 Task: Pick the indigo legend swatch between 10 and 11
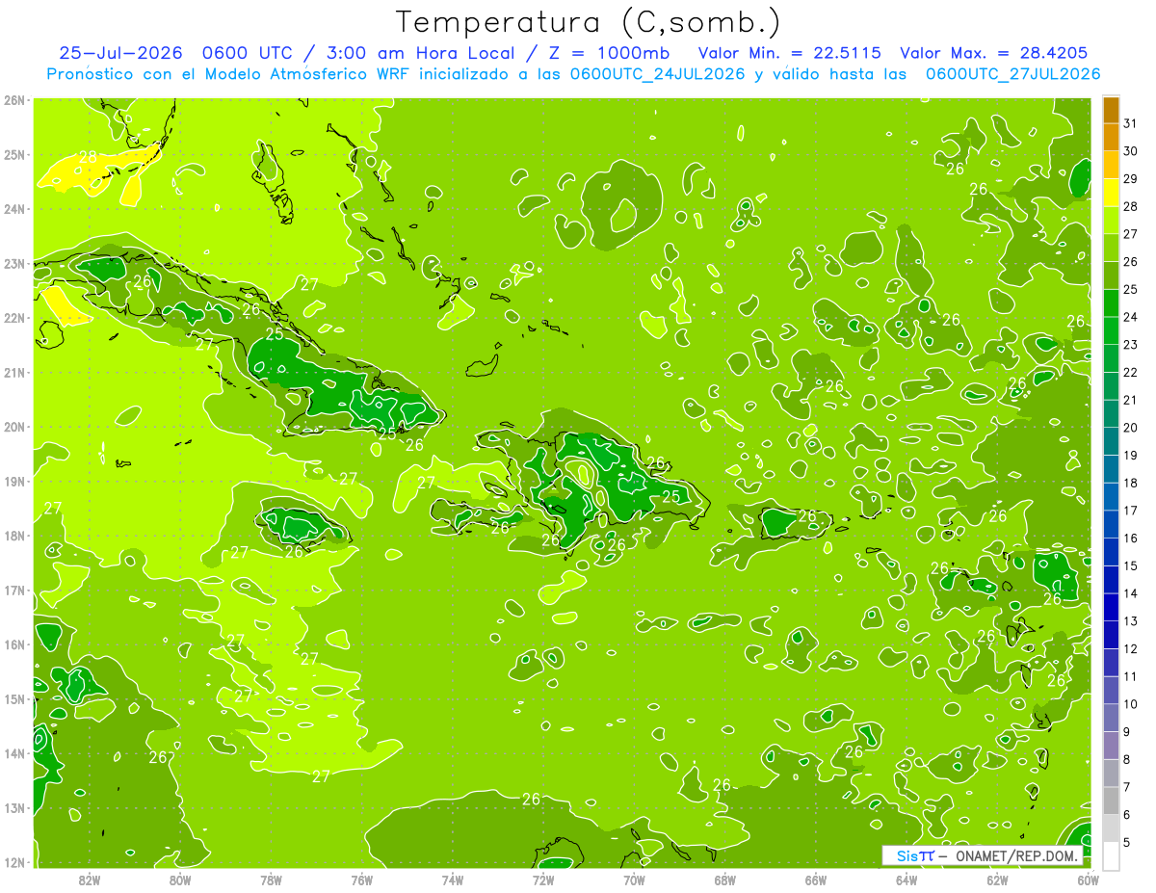point(1112,690)
